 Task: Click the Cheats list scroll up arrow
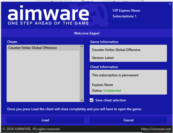coord(82,46)
